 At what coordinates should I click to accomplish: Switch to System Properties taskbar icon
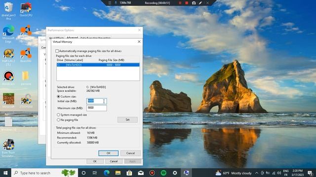(x=187, y=173)
